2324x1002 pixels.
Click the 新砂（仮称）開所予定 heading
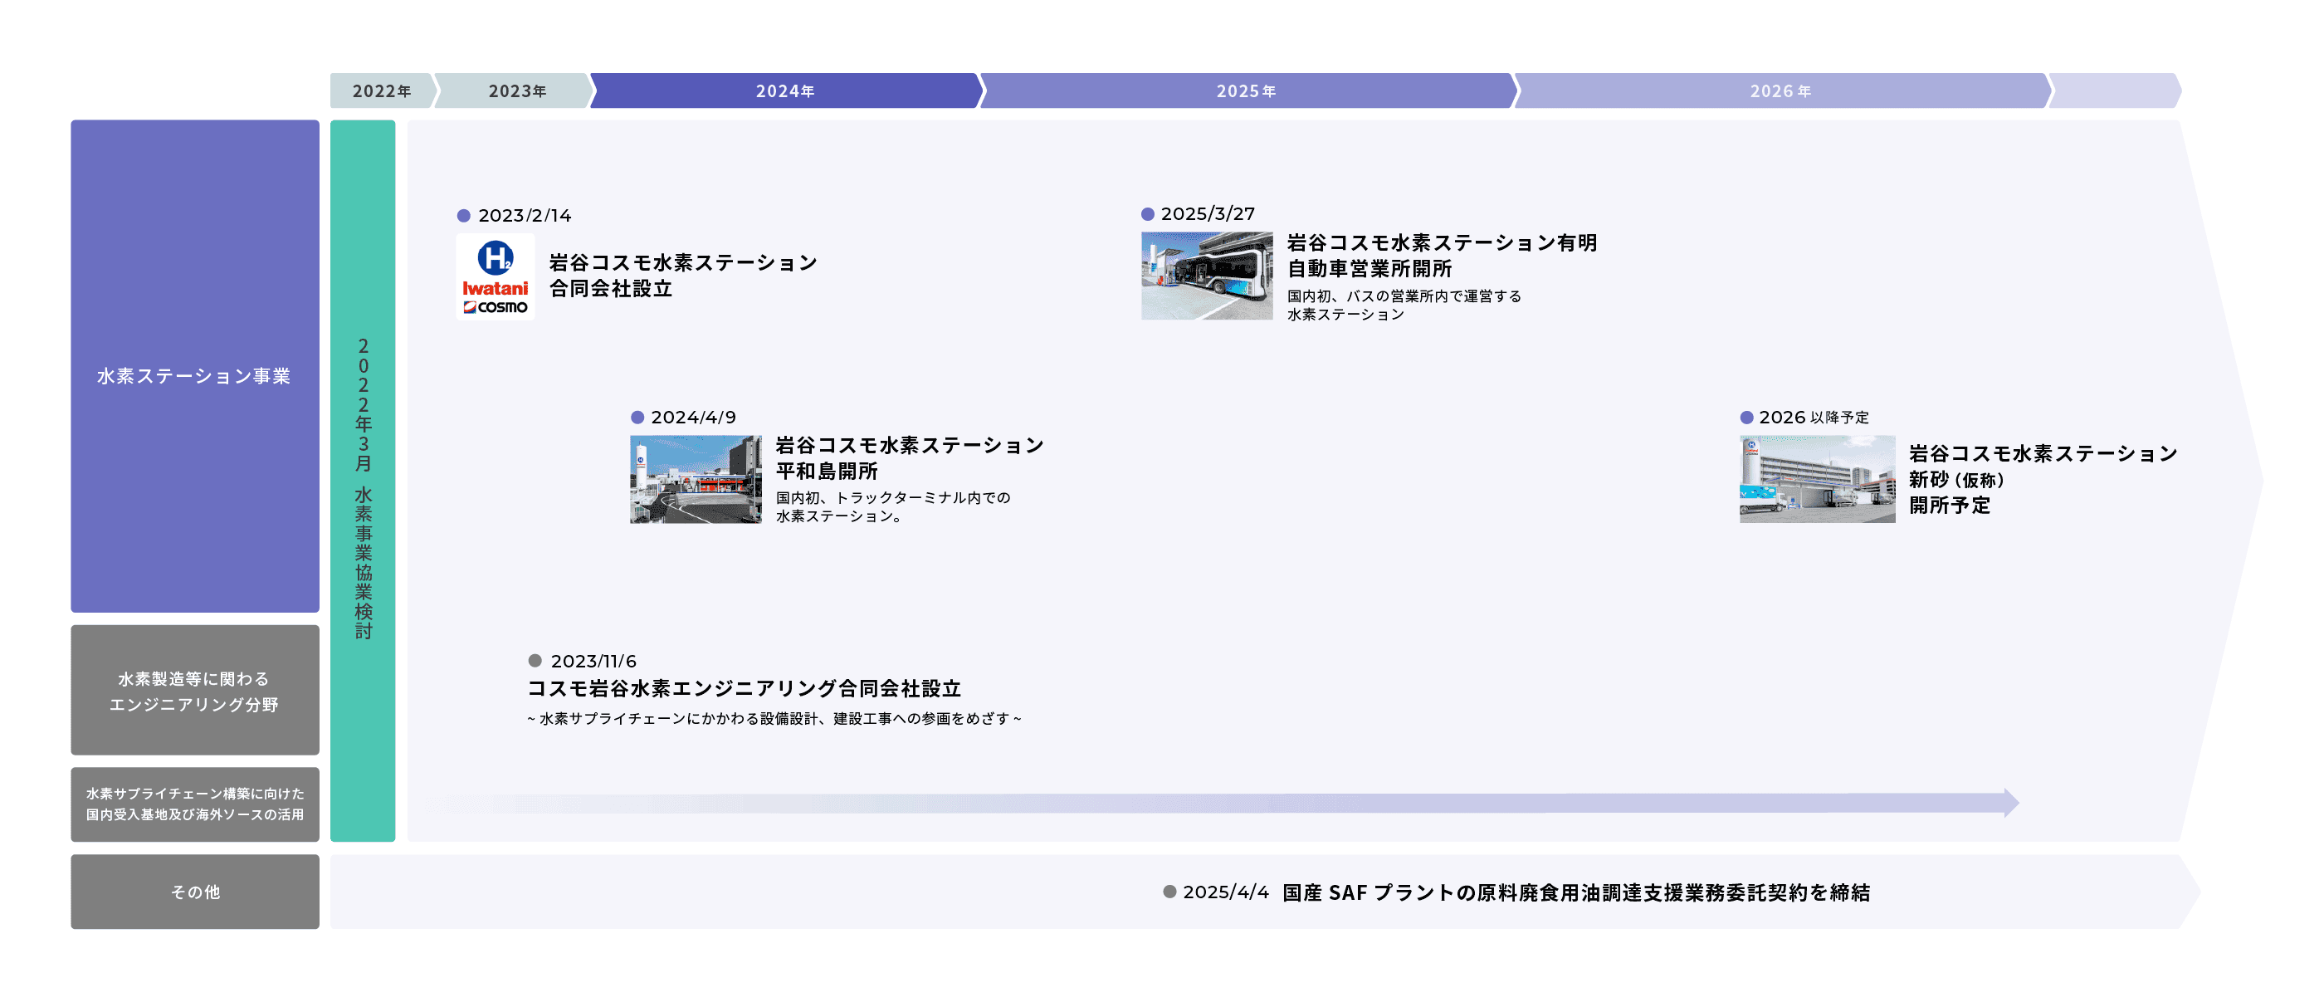(x=2043, y=479)
